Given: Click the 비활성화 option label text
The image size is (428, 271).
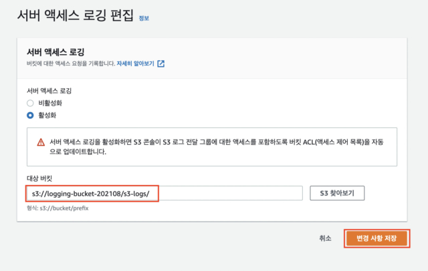Looking at the screenshot, I should click(x=50, y=103).
